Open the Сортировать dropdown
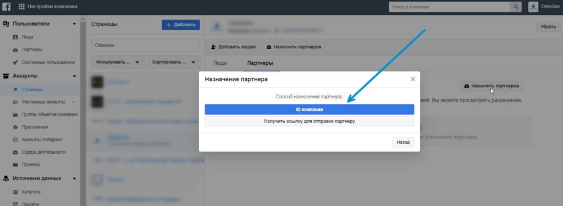563x206 pixels. [x=174, y=62]
